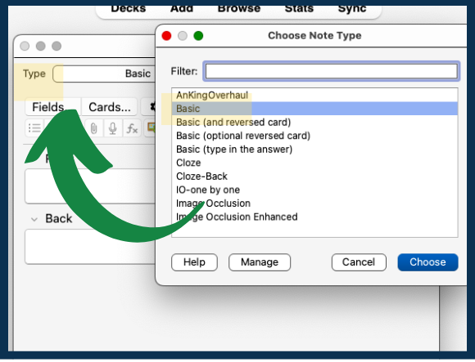Image resolution: width=475 pixels, height=362 pixels.
Task: Click the paperclip attach icon
Action: [x=94, y=128]
